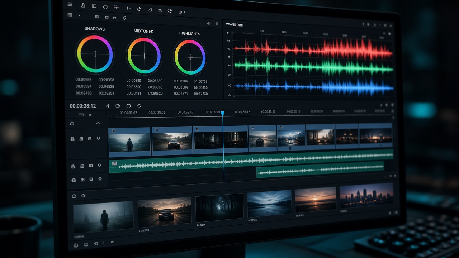Click the rotate clock icon in top toolbar

click(139, 9)
